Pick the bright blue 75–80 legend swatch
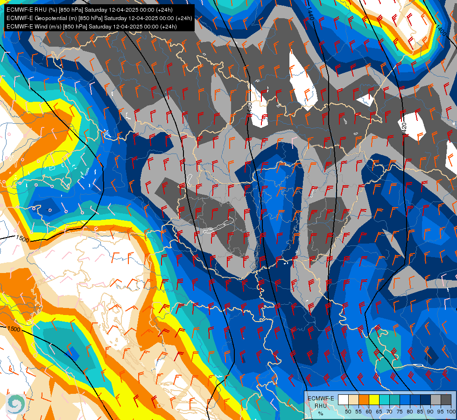 pyautogui.click(x=405, y=399)
